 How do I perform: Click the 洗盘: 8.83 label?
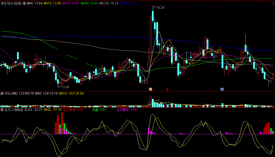click(99, 110)
